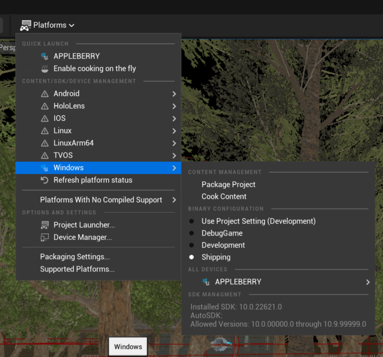
Task: Click the HoloLens warning triangle icon
Action: 45,106
